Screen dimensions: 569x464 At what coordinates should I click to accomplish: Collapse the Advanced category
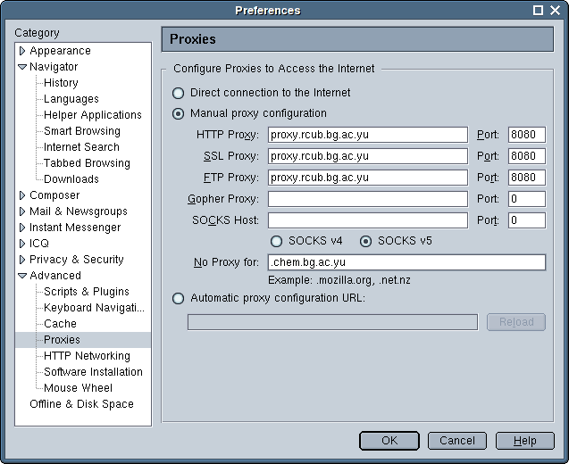[x=22, y=276]
